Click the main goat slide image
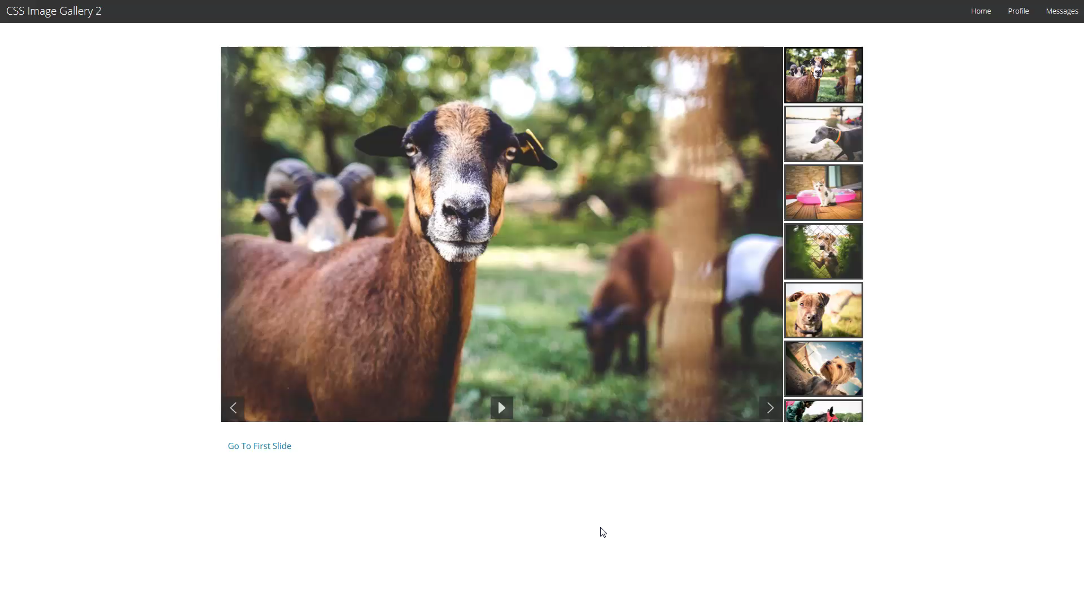 pos(501,234)
